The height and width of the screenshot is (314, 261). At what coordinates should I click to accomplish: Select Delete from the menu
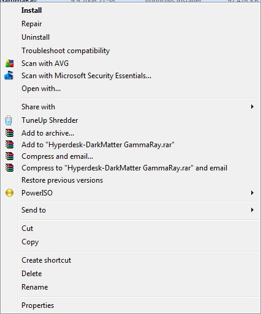(32, 274)
